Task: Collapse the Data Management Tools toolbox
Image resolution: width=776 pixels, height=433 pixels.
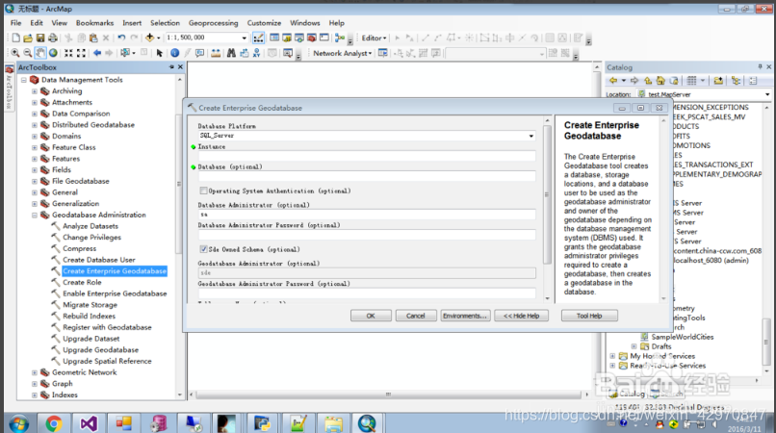Action: (23, 80)
